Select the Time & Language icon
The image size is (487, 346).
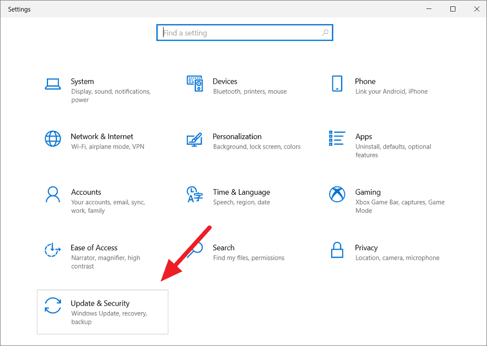click(195, 194)
